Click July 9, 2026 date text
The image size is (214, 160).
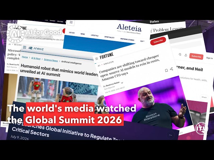pyautogui.click(x=19, y=137)
